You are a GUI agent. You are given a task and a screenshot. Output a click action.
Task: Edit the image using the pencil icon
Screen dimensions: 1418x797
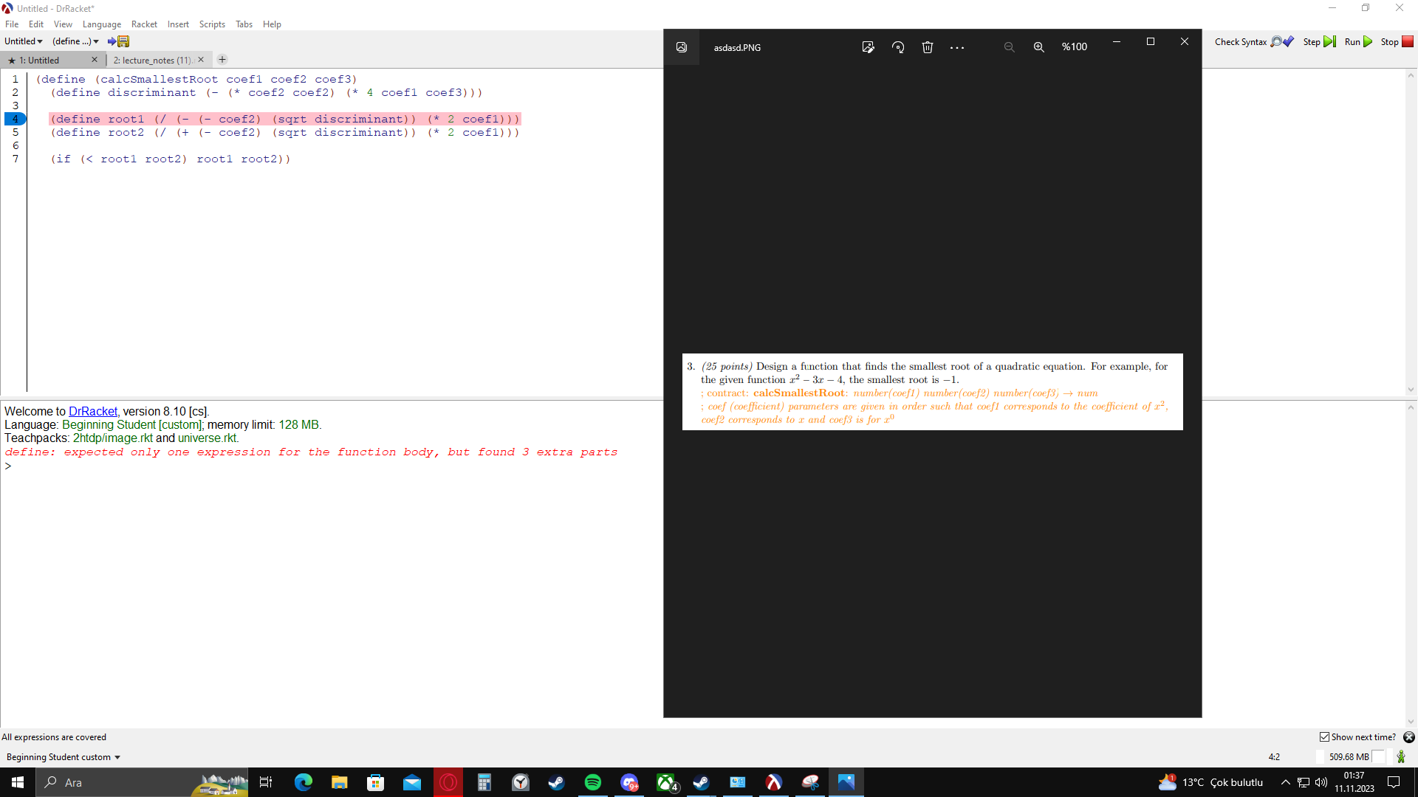869,46
